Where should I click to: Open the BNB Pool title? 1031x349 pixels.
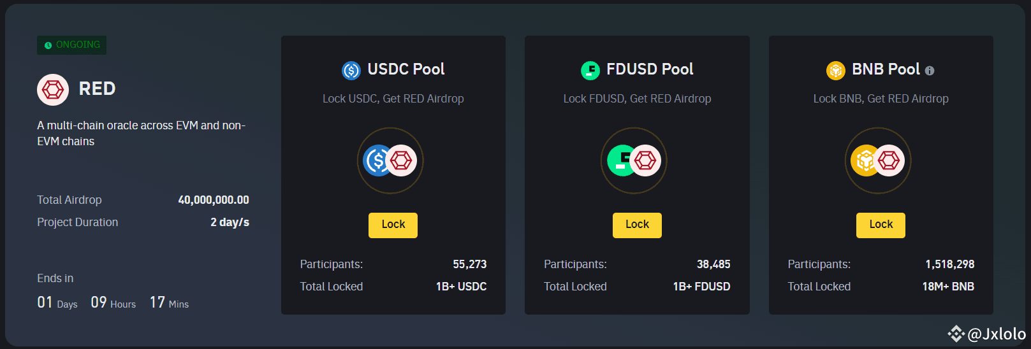[886, 69]
